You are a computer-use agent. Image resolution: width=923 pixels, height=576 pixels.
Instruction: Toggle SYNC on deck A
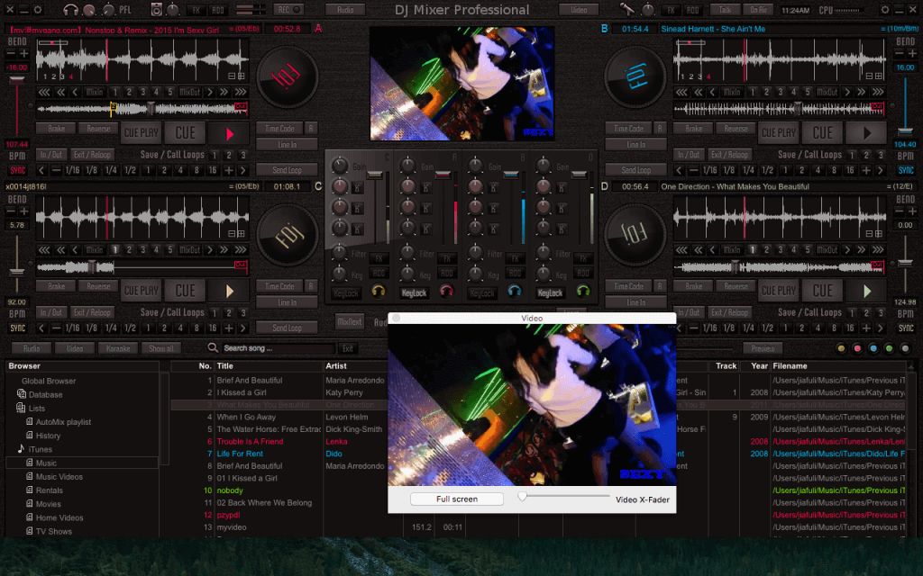tap(18, 170)
